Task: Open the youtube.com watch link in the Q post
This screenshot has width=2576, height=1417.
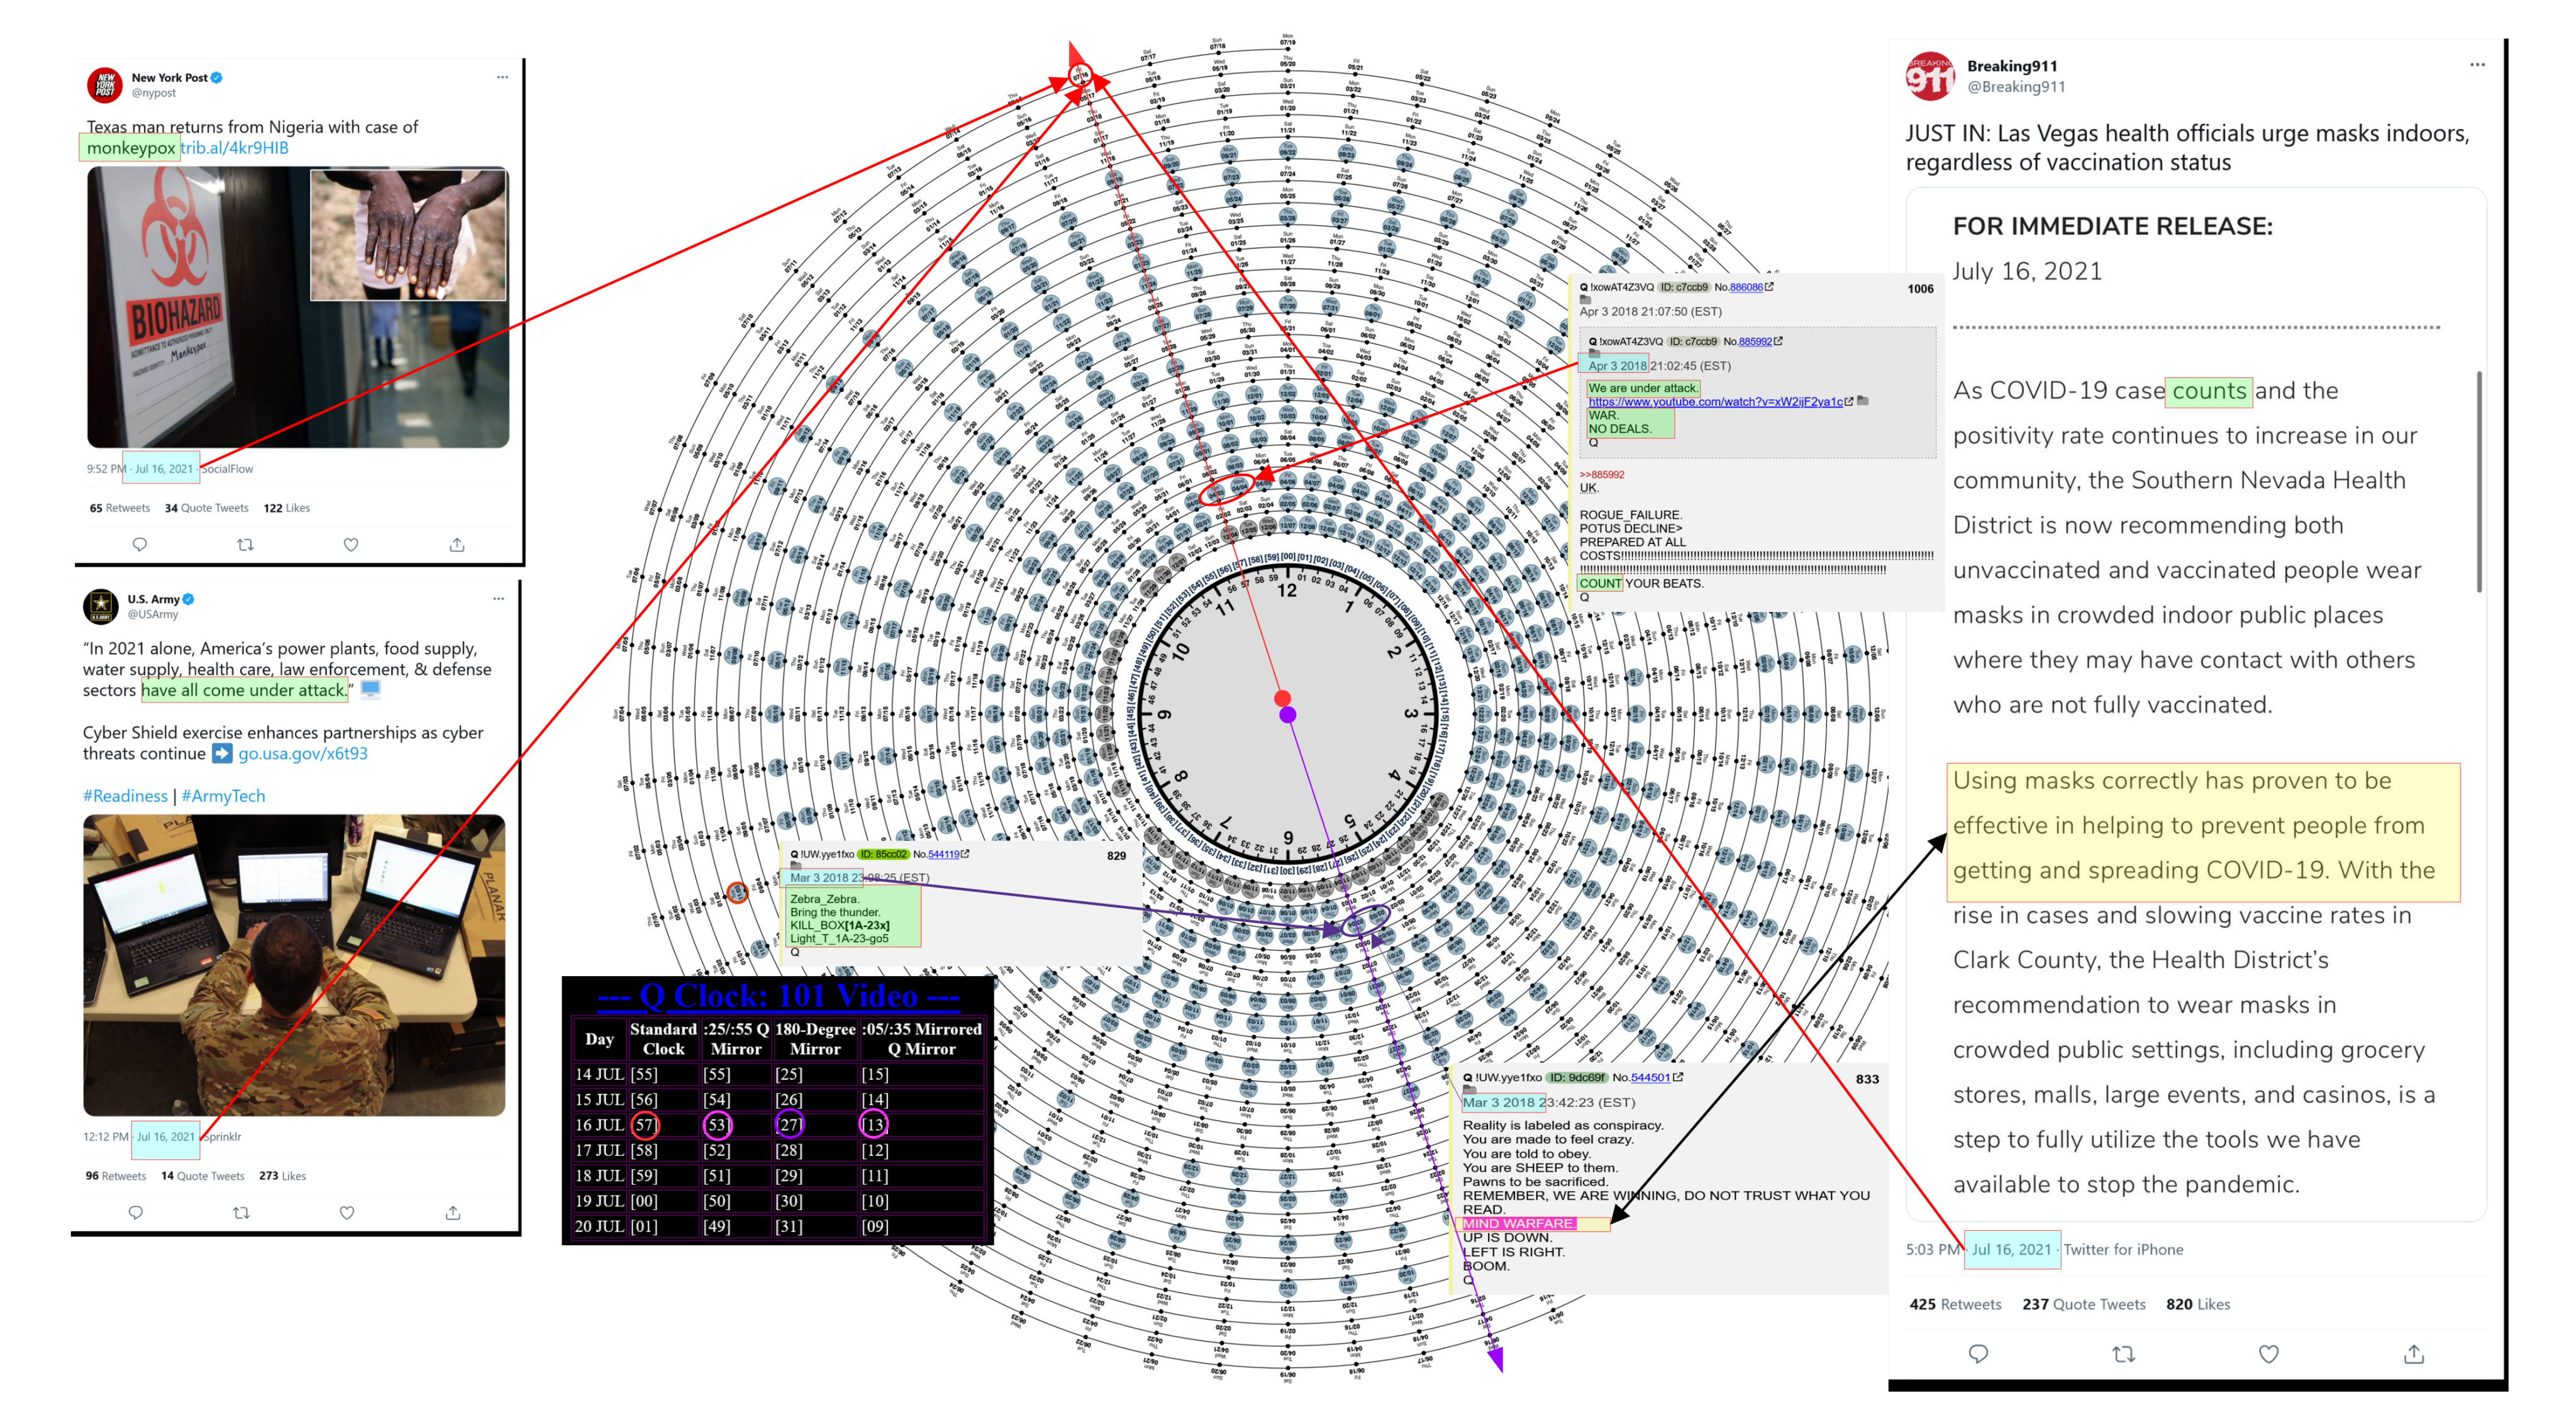Action: click(x=1715, y=402)
